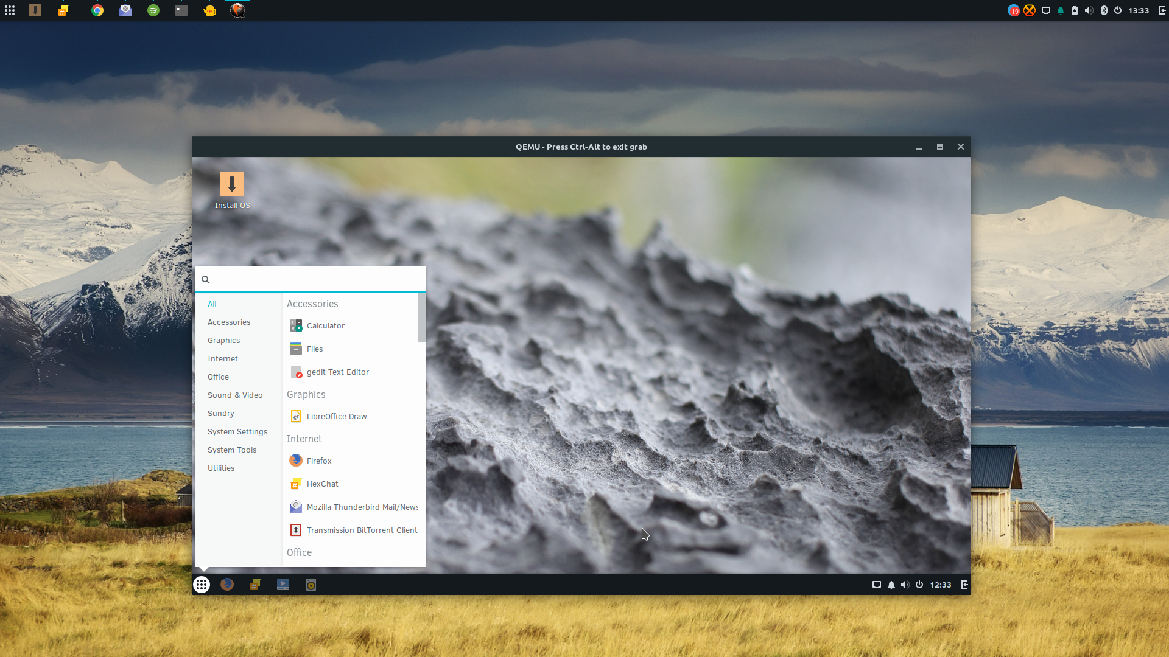This screenshot has width=1169, height=657.
Task: Close the QEMU window
Action: click(x=961, y=147)
